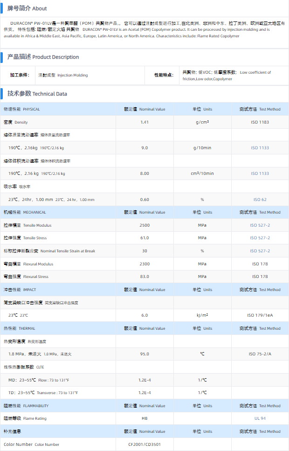Open ISO 527-2 for Nominal Tensile Strain
Image resolution: width=289 pixels, height=451 pixels.
tap(260, 251)
